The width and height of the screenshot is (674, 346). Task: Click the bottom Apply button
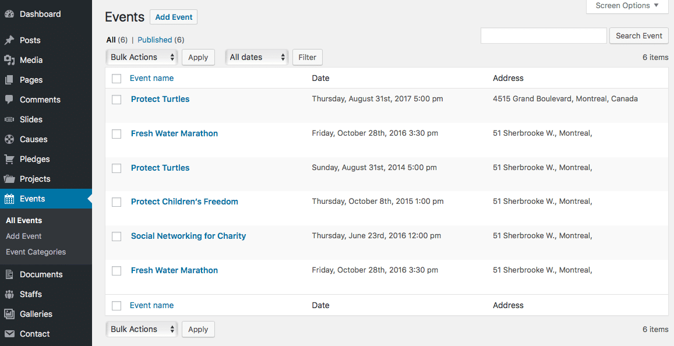tap(198, 329)
